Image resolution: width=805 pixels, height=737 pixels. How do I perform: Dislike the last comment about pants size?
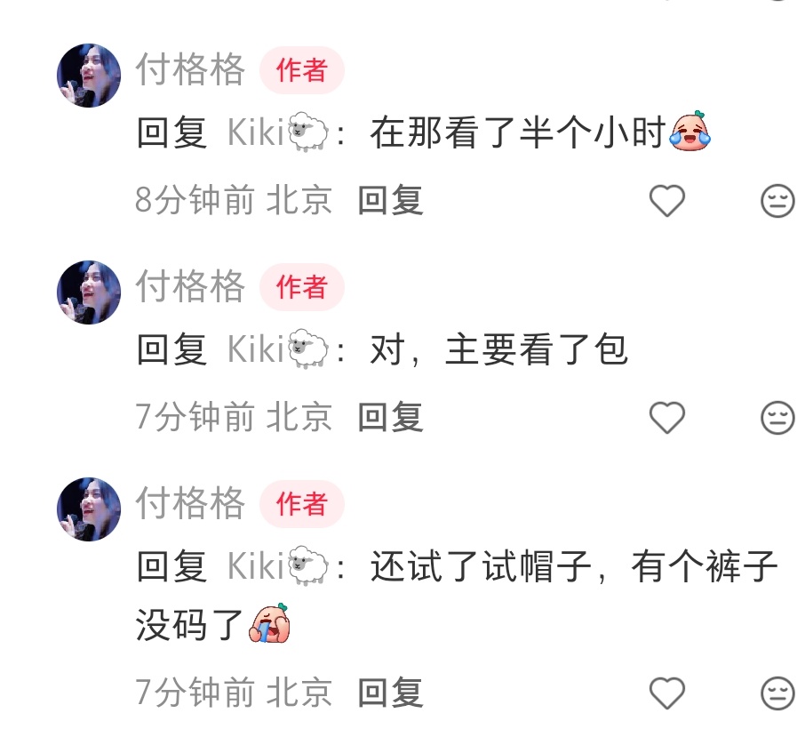point(777,693)
